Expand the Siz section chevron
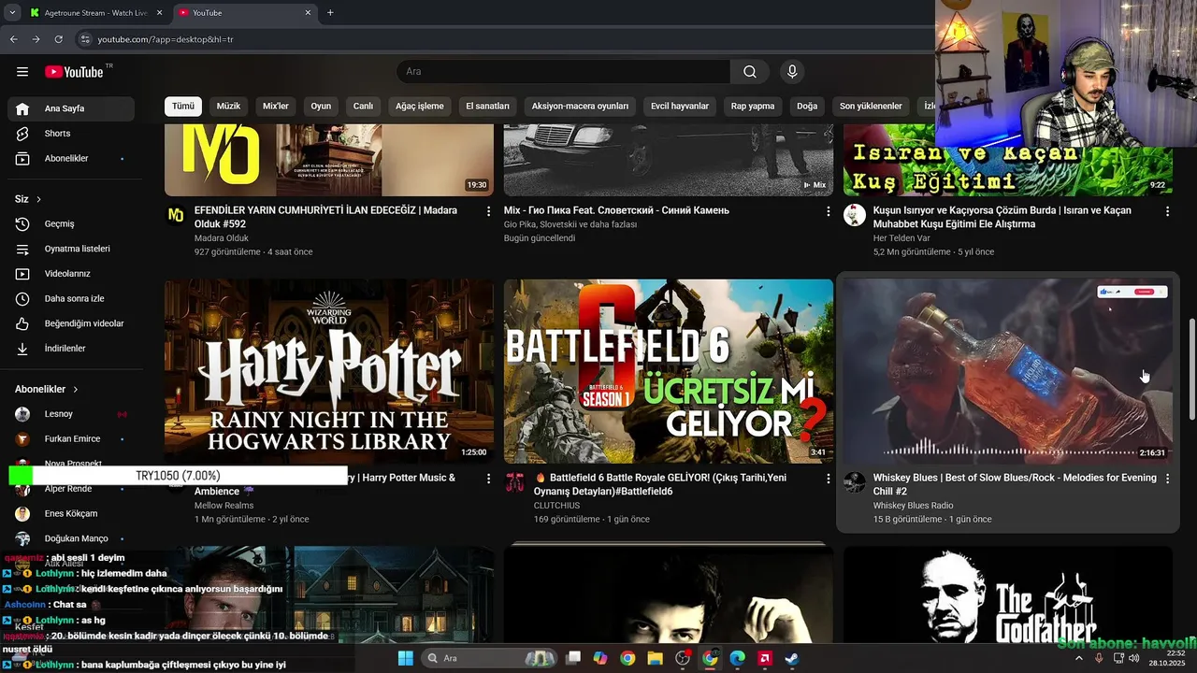 38,199
